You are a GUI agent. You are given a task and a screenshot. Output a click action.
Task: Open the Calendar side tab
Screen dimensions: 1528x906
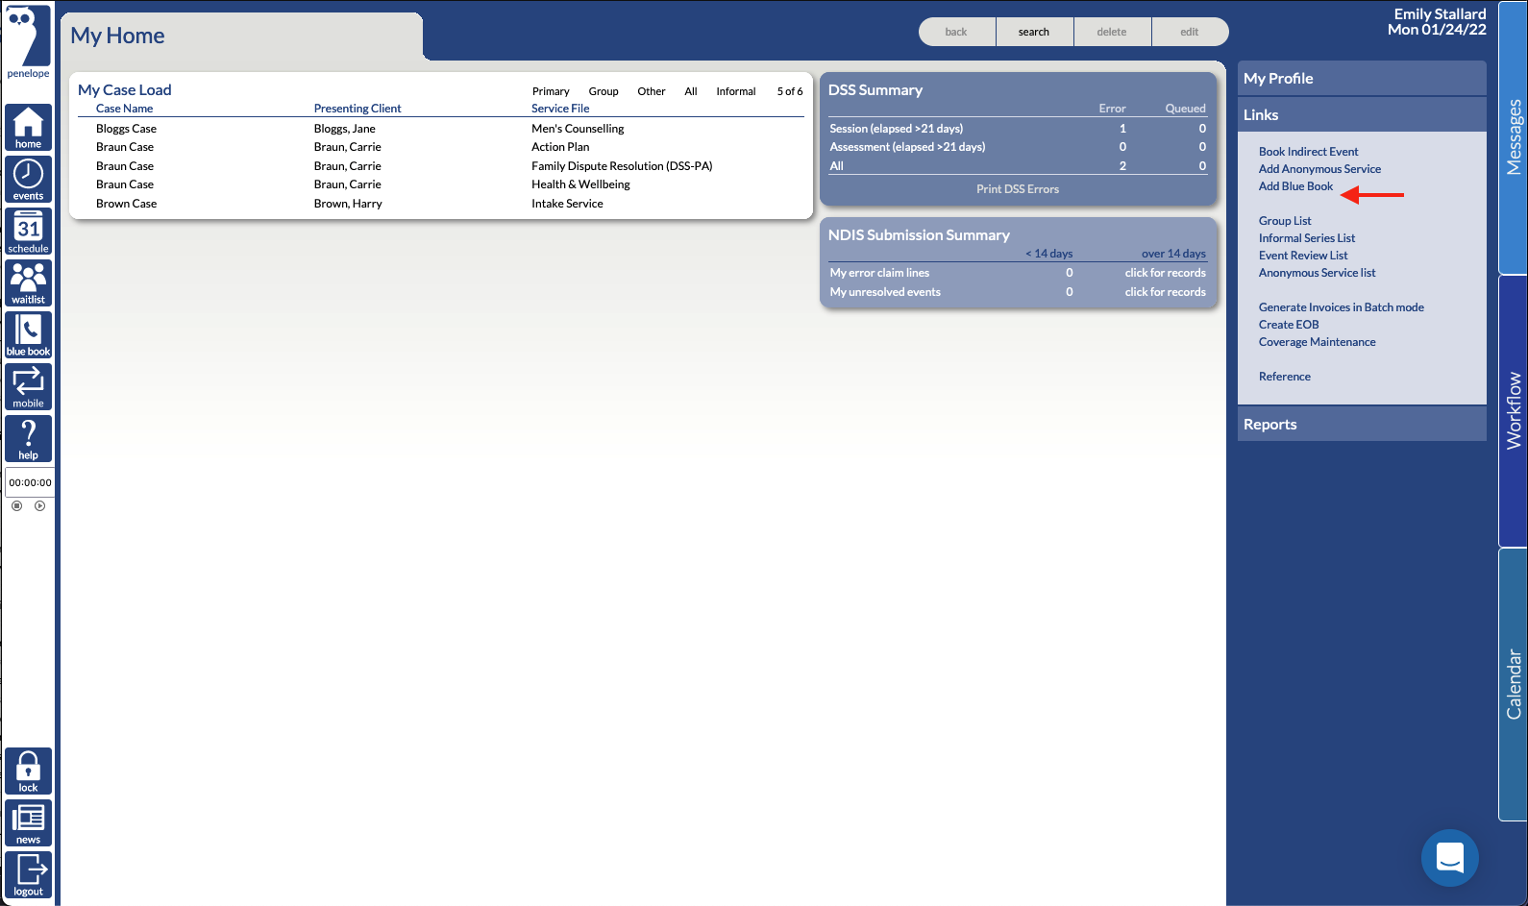1513,684
